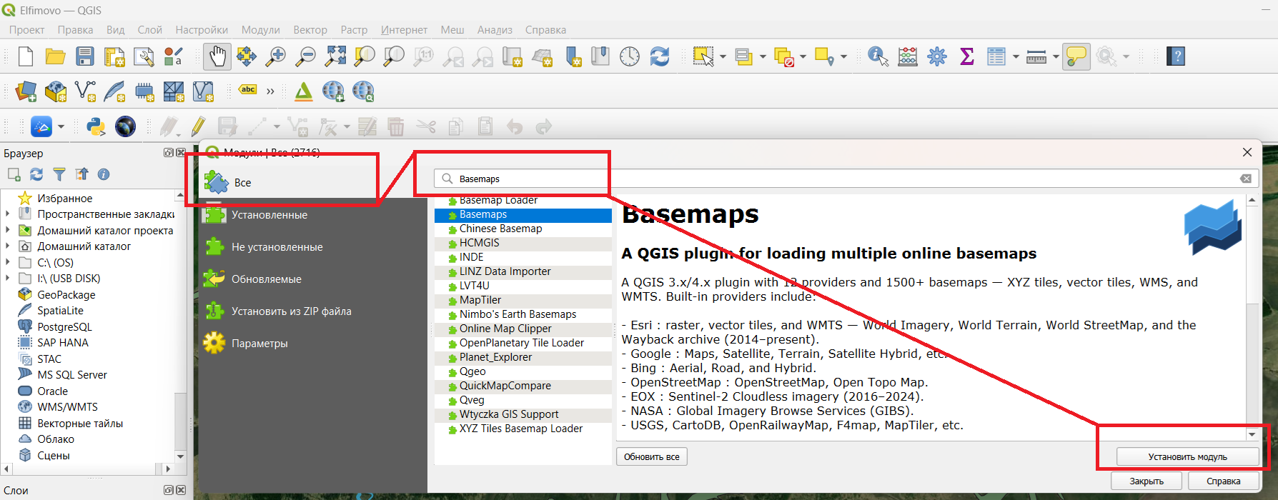Toggle editing with the yellow pencil
The image size is (1278, 500).
point(199,126)
